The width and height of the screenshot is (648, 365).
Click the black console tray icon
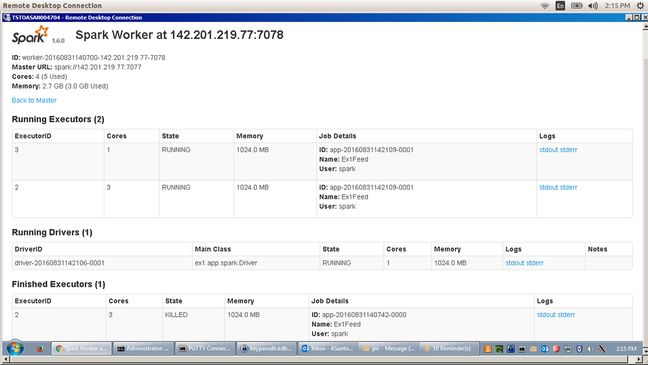[522, 349]
